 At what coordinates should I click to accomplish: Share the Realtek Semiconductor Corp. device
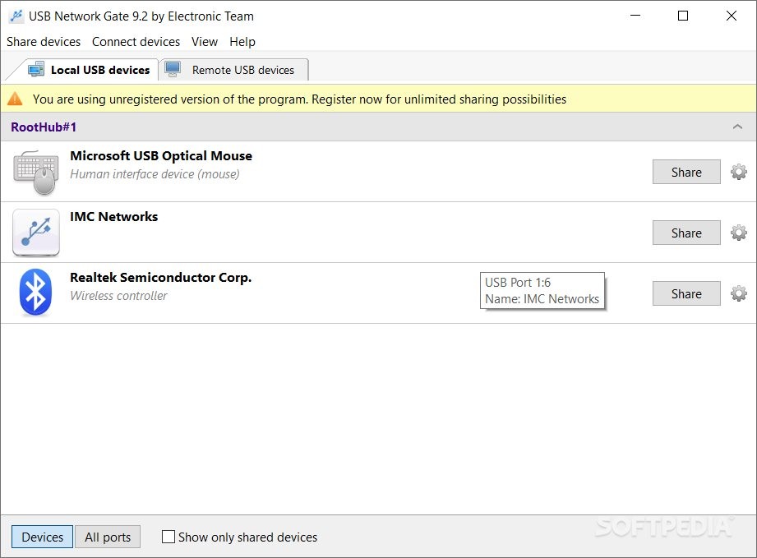(x=686, y=293)
